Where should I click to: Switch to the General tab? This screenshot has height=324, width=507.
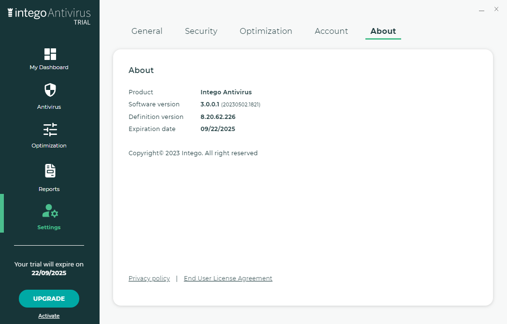click(147, 31)
